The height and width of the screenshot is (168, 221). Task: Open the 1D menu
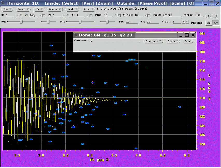click(39, 9)
